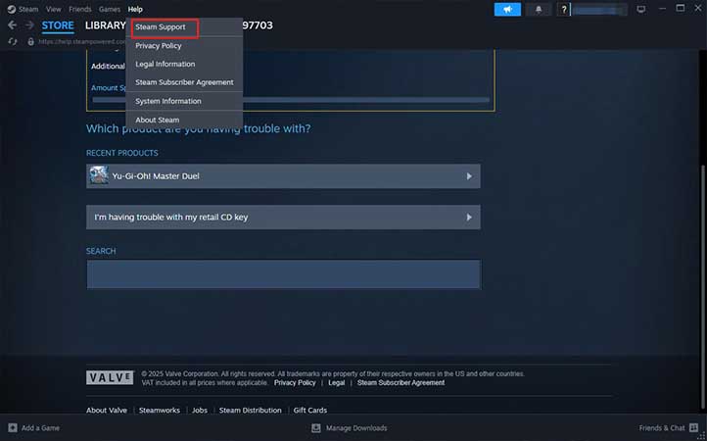Switch to Big Picture mode icon
The image size is (707, 441).
point(640,10)
